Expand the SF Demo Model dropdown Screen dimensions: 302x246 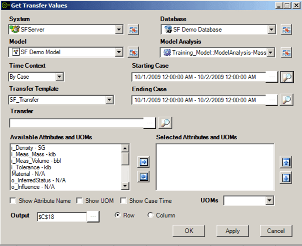tap(119, 52)
